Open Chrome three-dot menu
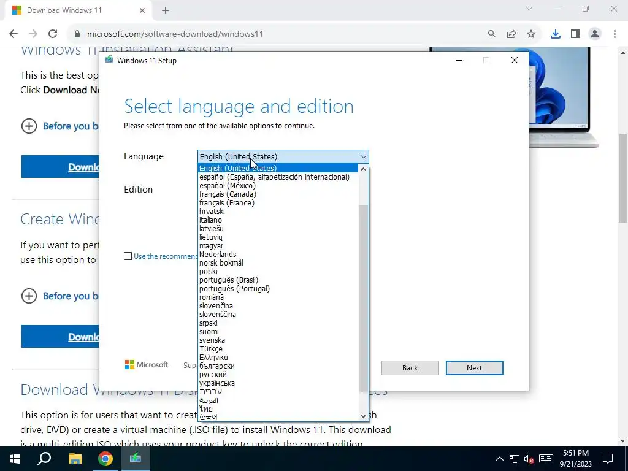Image resolution: width=628 pixels, height=471 pixels. [x=615, y=34]
